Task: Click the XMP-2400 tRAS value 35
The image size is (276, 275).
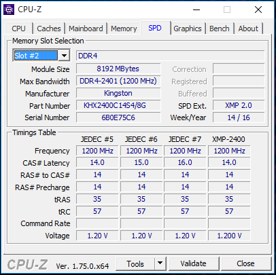Action: [229, 199]
